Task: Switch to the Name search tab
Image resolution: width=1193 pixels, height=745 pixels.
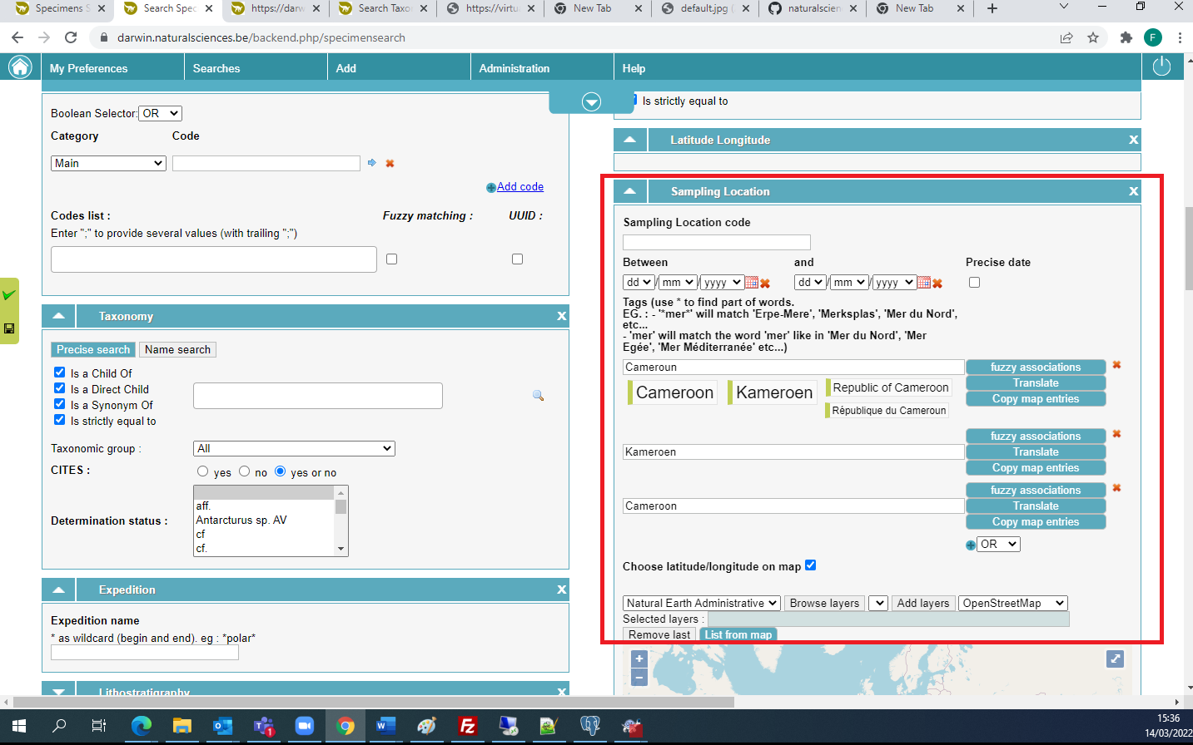Action: click(x=177, y=350)
